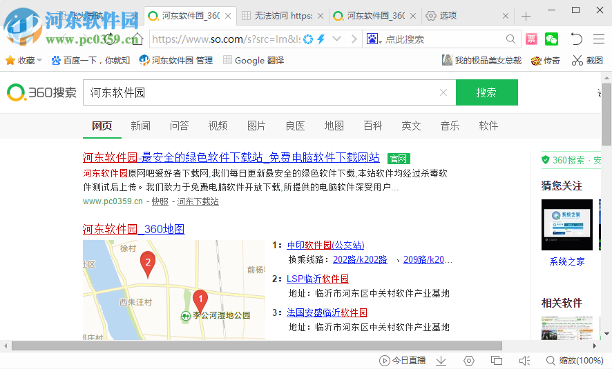The width and height of the screenshot is (612, 369).
Task: Close the 选项 tab
Action: tap(506, 16)
